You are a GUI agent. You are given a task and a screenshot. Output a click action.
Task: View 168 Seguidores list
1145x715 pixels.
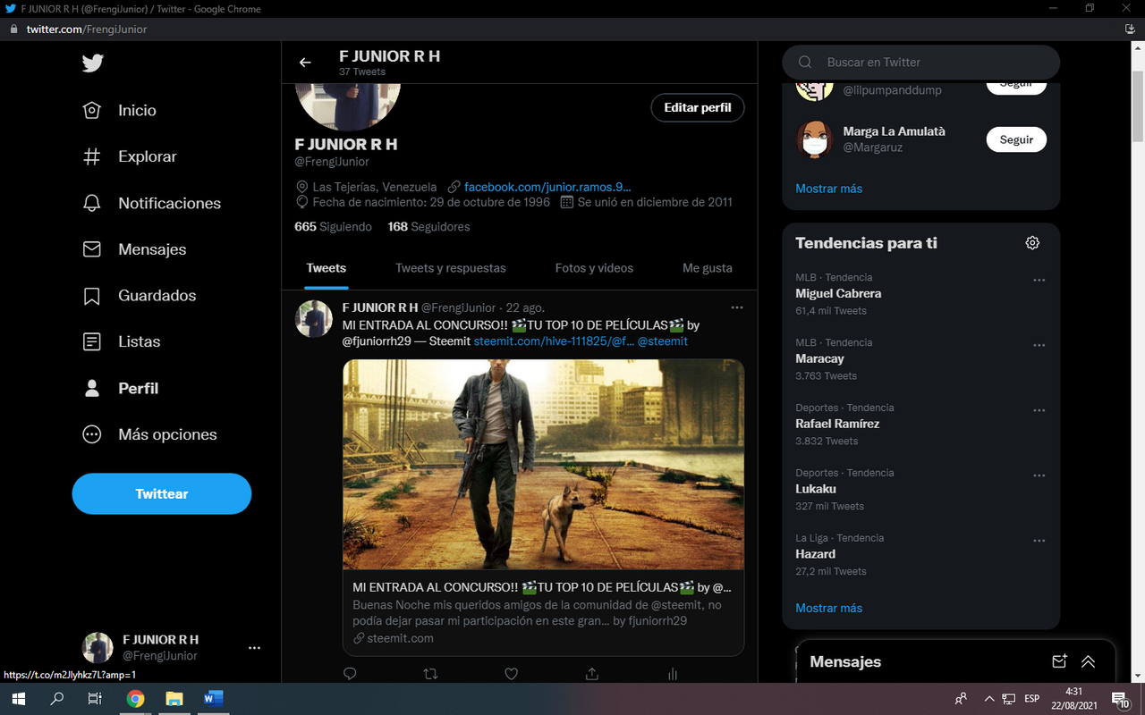(x=428, y=227)
